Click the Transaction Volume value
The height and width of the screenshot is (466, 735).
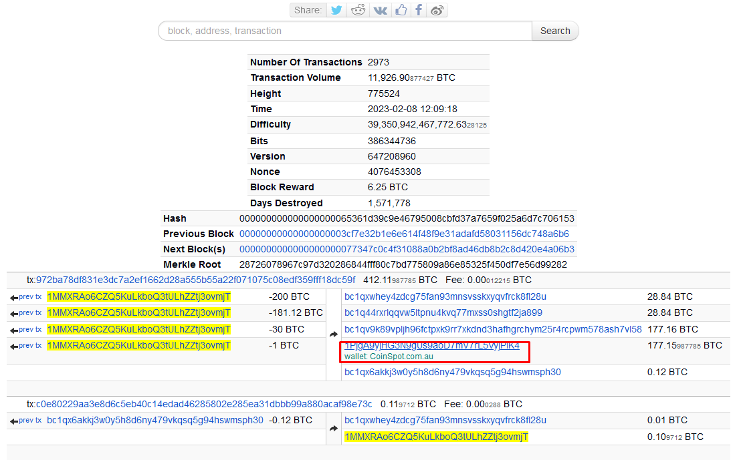[x=411, y=78]
